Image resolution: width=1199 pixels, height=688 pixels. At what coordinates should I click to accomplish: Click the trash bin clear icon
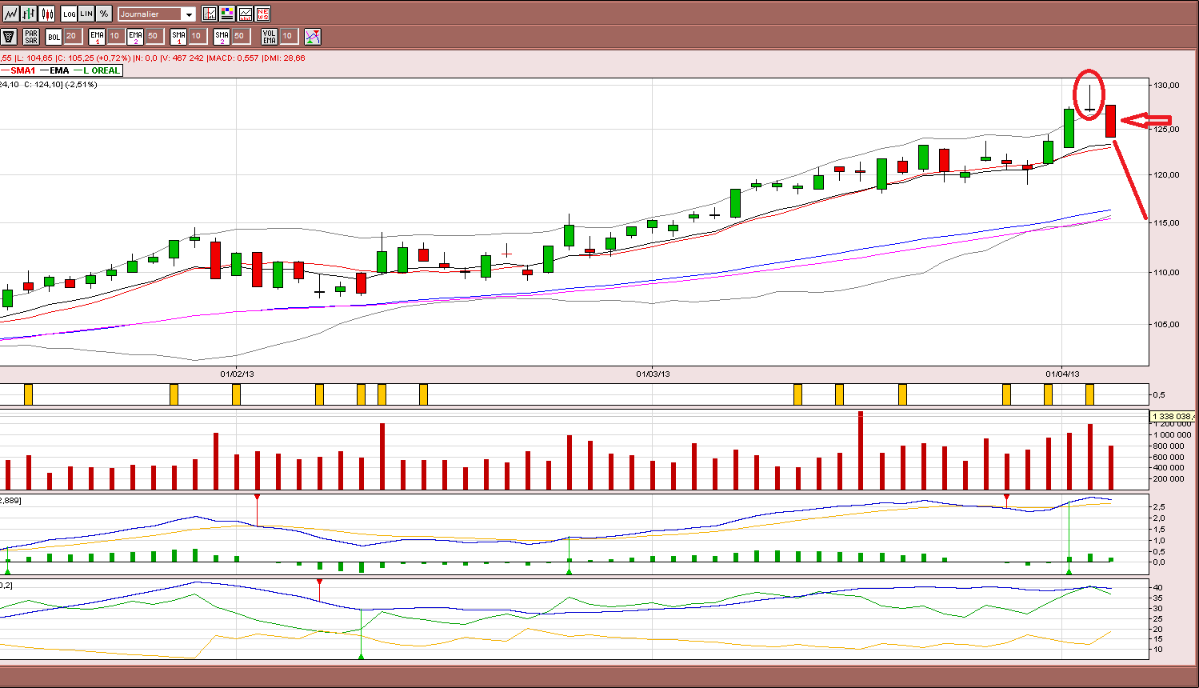coord(9,37)
